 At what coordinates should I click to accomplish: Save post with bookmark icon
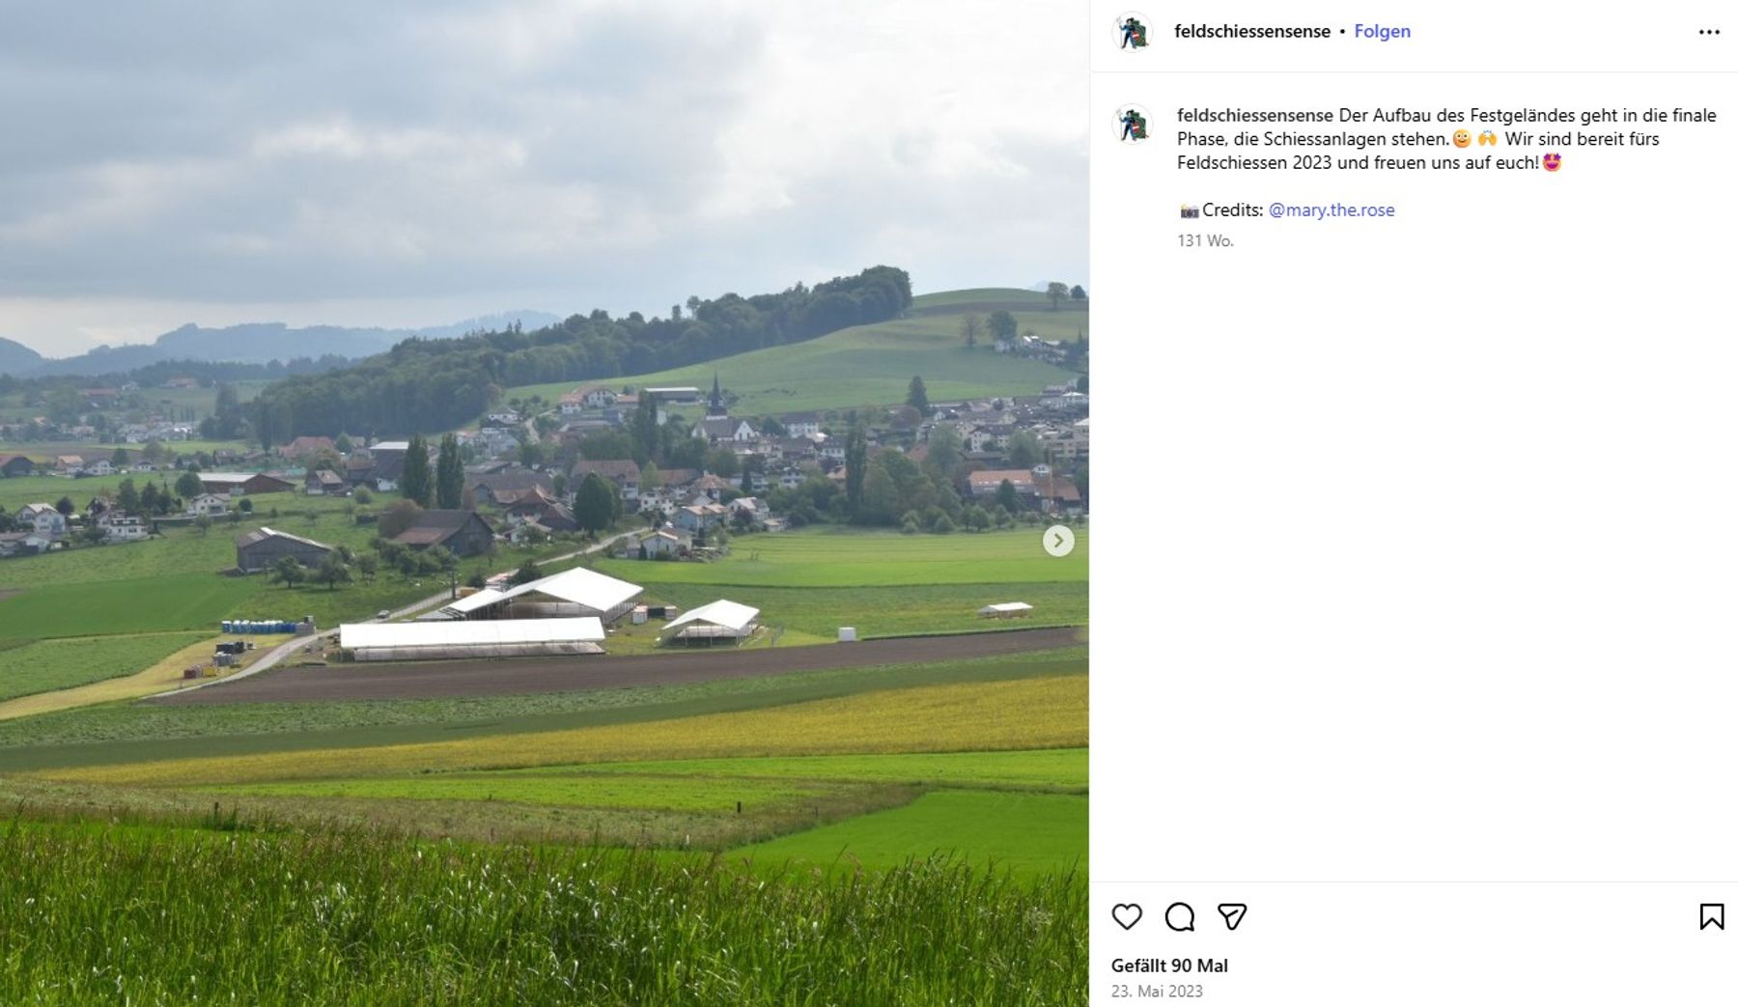click(1711, 916)
